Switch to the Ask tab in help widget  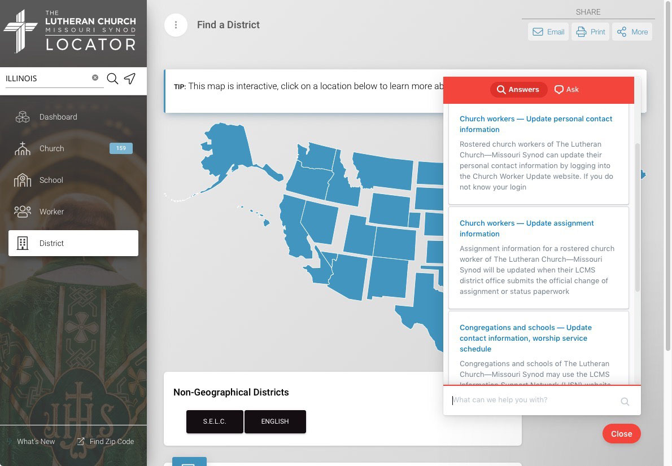coord(566,89)
